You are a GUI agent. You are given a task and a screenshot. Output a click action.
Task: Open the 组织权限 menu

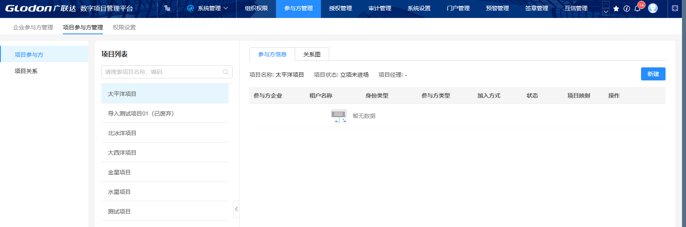[x=256, y=8]
